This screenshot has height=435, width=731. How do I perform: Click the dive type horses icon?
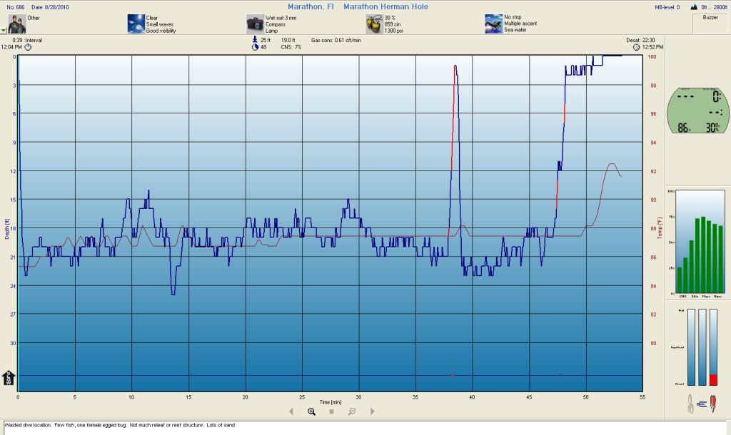coord(493,24)
